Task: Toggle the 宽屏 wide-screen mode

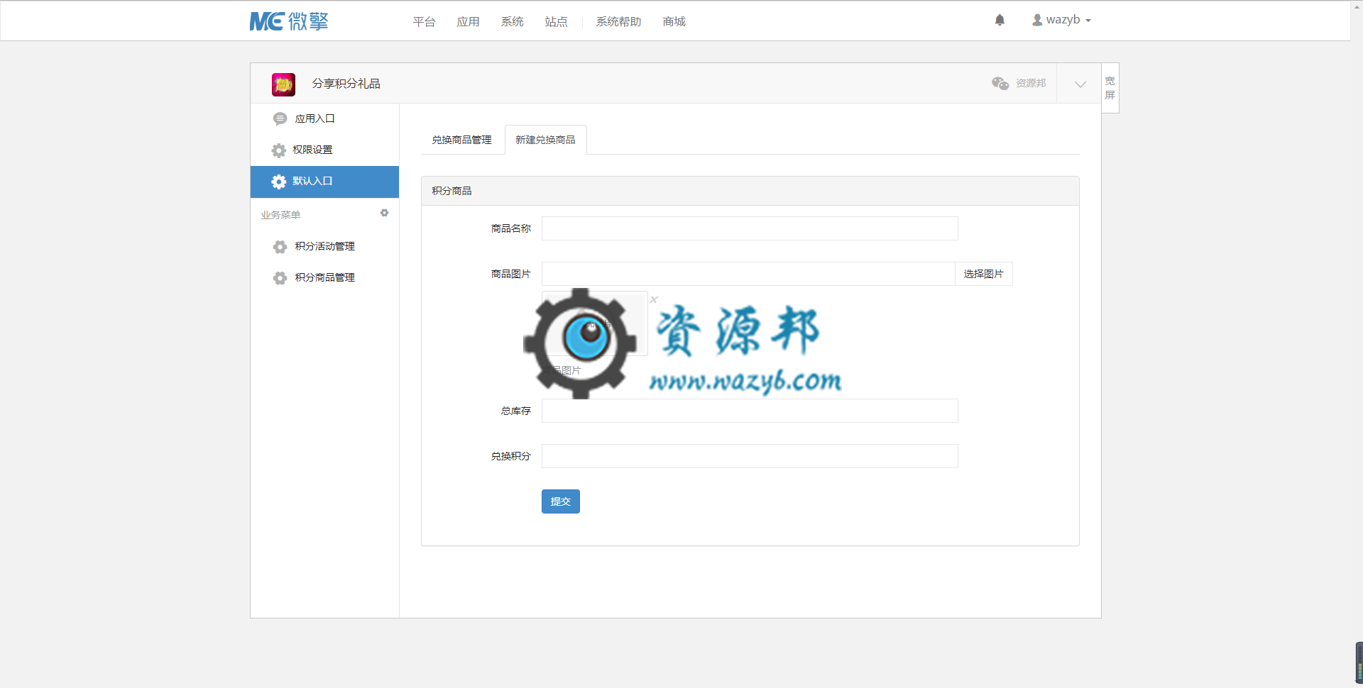Action: point(1110,88)
